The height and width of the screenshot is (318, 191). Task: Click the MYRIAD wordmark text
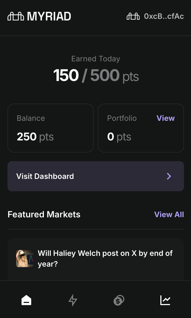[49, 16]
